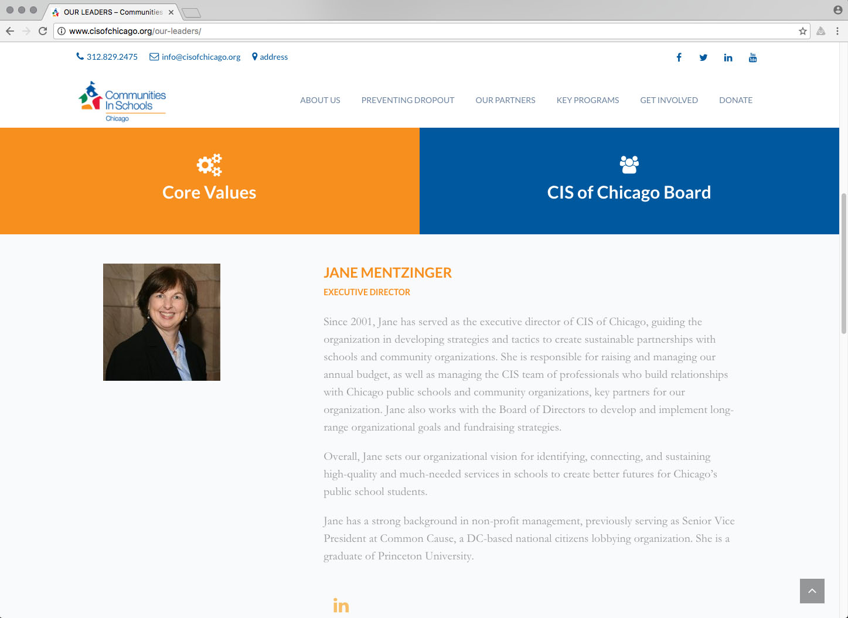Click the URL address bar
The height and width of the screenshot is (618, 848).
pyautogui.click(x=410, y=31)
